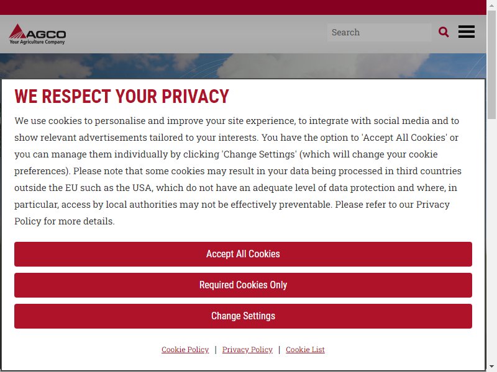Open the hamburger navigation menu
The image size is (497, 372).
[467, 32]
